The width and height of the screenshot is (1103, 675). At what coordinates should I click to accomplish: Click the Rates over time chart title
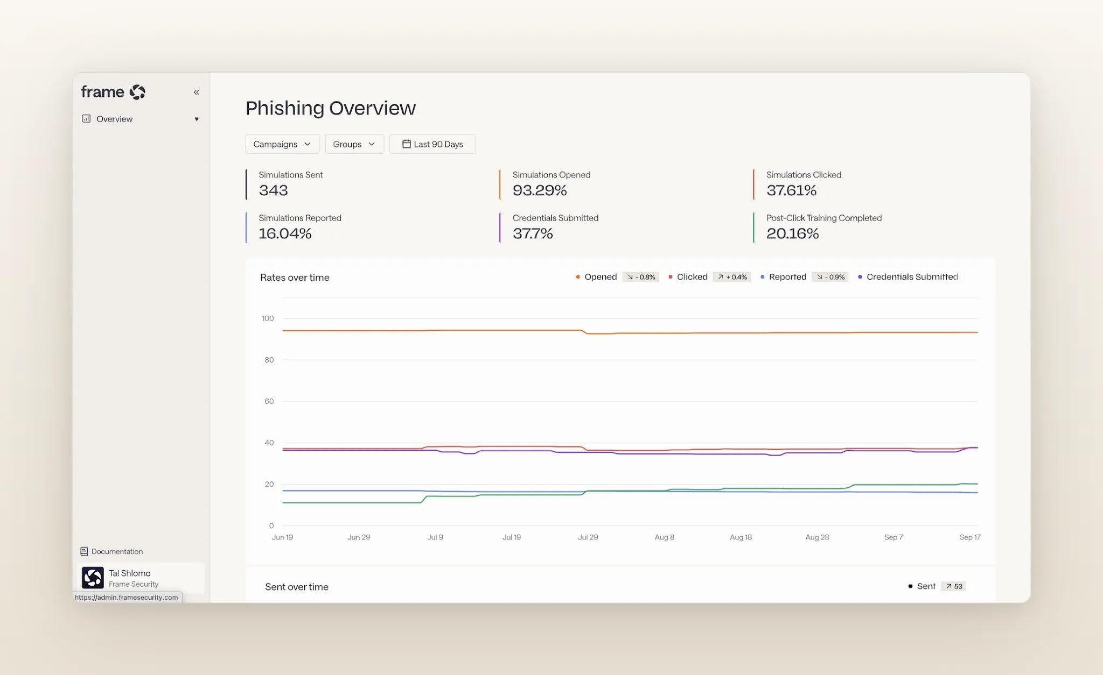(x=295, y=278)
